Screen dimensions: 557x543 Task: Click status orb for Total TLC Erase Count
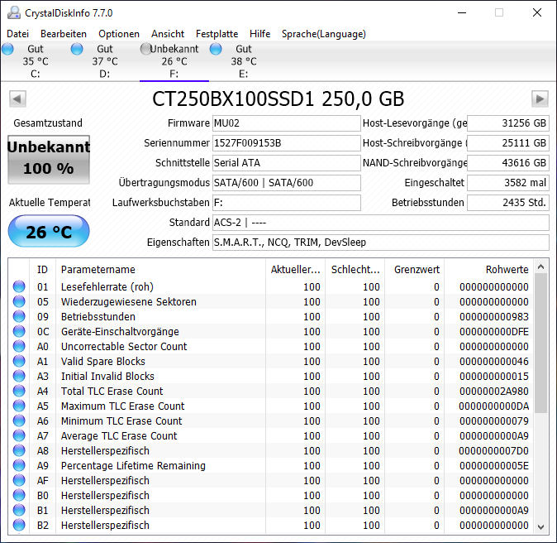[19, 391]
